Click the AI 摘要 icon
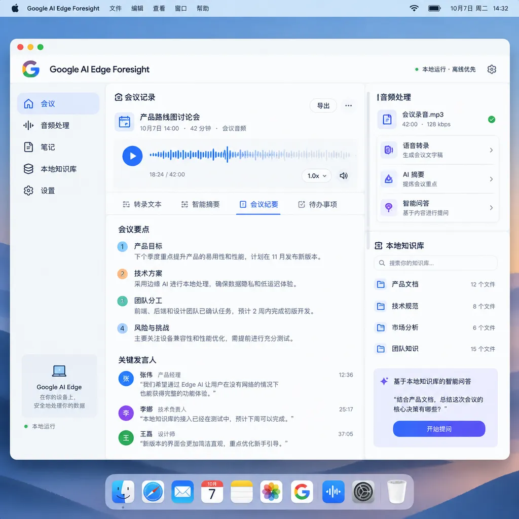Image resolution: width=519 pixels, height=519 pixels. tap(389, 179)
